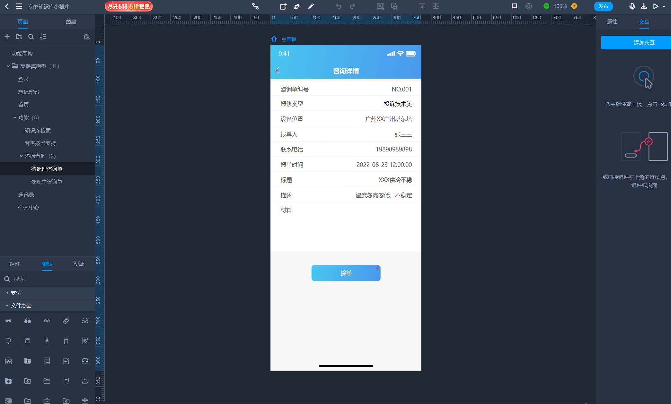Image resolution: width=671 pixels, height=404 pixels.
Task: Click the 19898989898 phone number value
Action: (394, 149)
